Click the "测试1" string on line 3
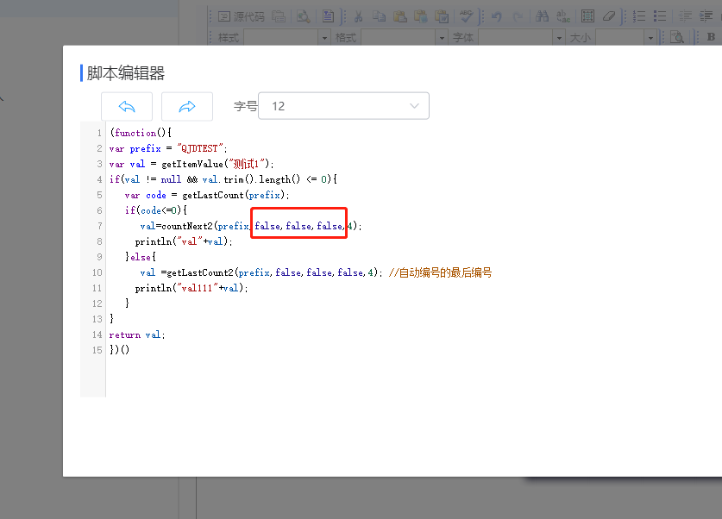Screen dimensions: 722x519 tap(246, 165)
